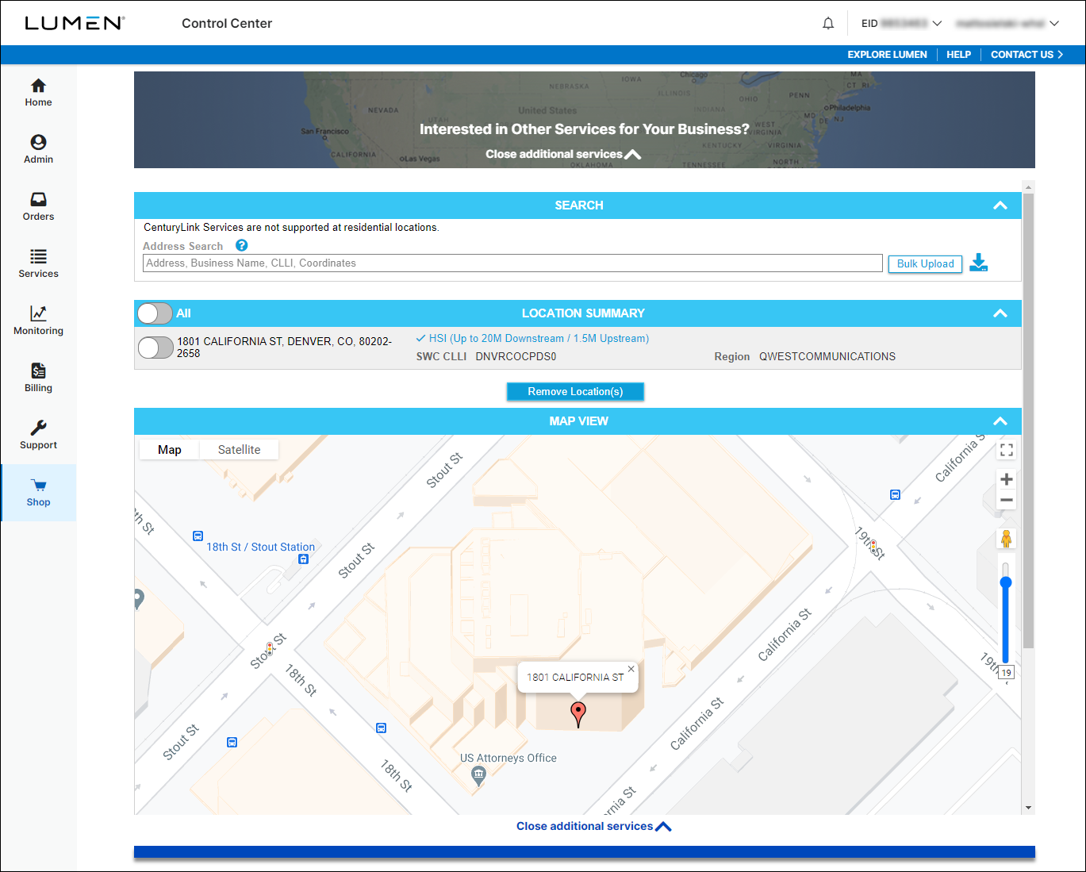
Task: Close the 1801 CALIFORNIA ST map popup
Action: click(x=631, y=669)
